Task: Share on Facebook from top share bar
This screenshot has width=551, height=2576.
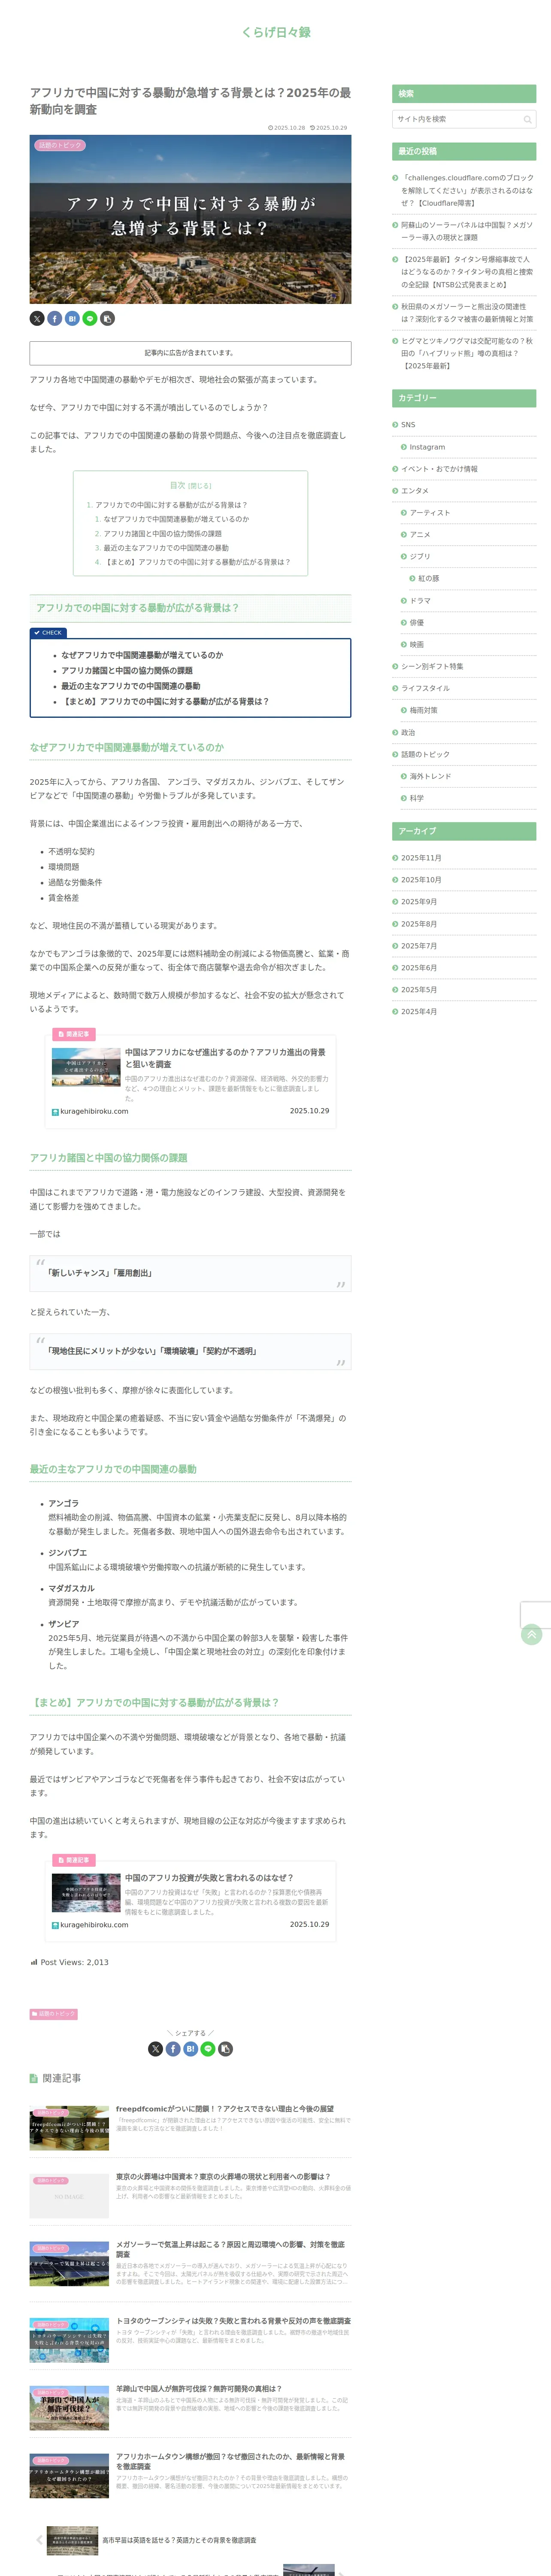Action: 55,318
